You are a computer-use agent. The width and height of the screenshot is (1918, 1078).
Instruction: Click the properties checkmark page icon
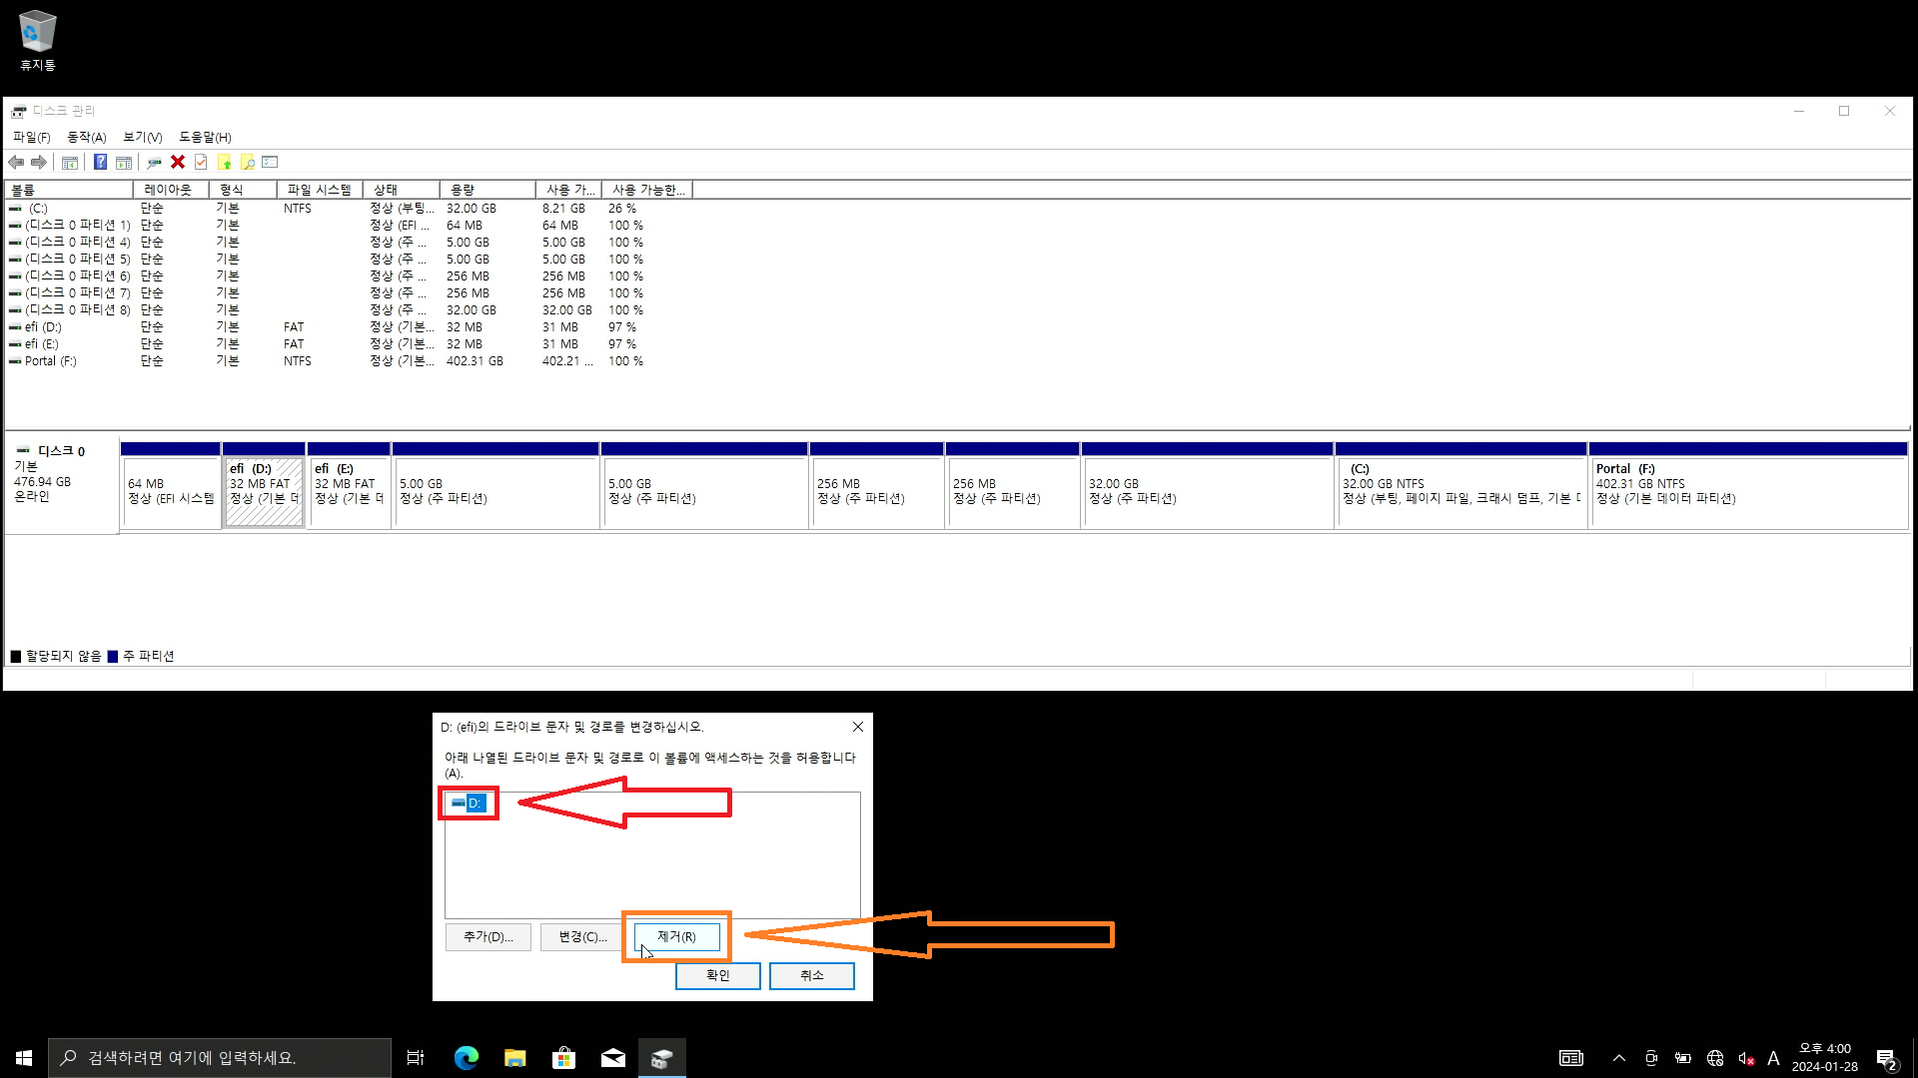(x=201, y=162)
